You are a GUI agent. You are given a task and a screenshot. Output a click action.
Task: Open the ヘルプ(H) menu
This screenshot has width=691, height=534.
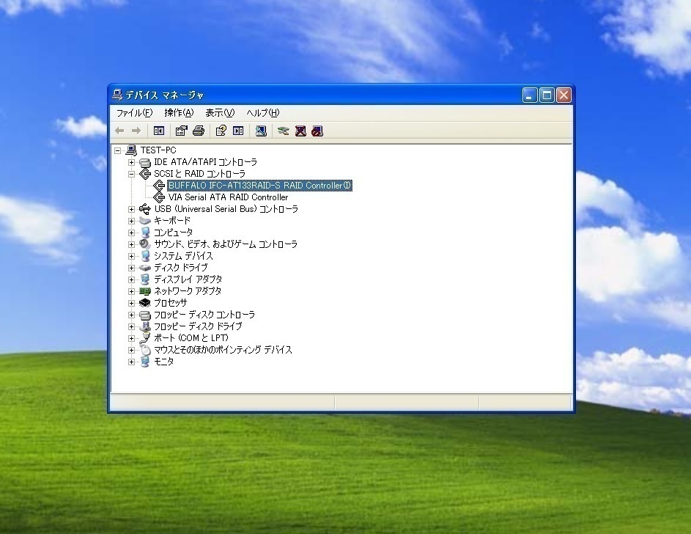[262, 113]
